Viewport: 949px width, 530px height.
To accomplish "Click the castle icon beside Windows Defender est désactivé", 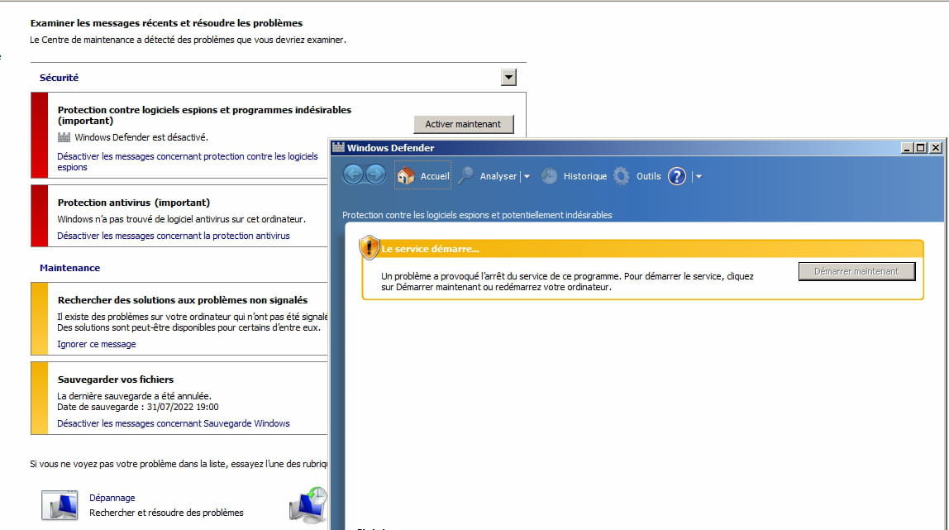I will tap(64, 137).
